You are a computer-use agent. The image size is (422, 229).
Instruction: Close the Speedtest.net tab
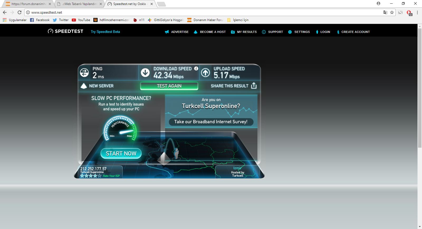tap(152, 4)
